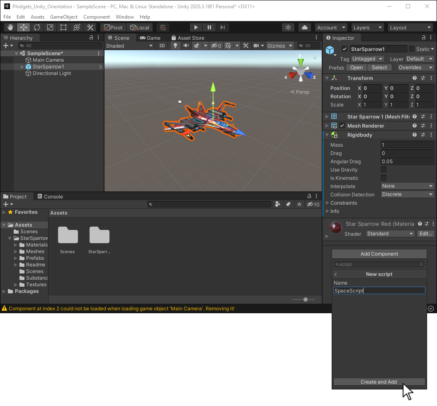Toggle scene grid visibility icon

tap(228, 46)
